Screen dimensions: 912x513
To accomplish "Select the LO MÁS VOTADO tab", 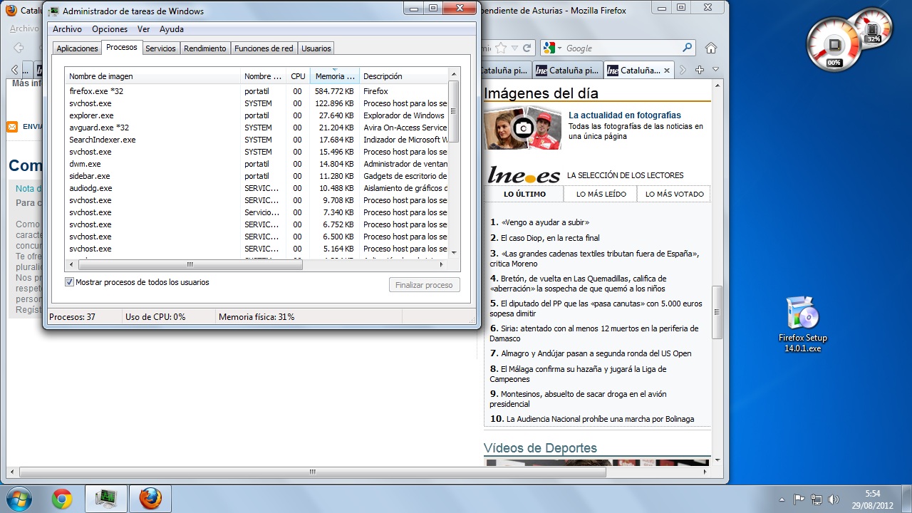I will click(x=674, y=194).
